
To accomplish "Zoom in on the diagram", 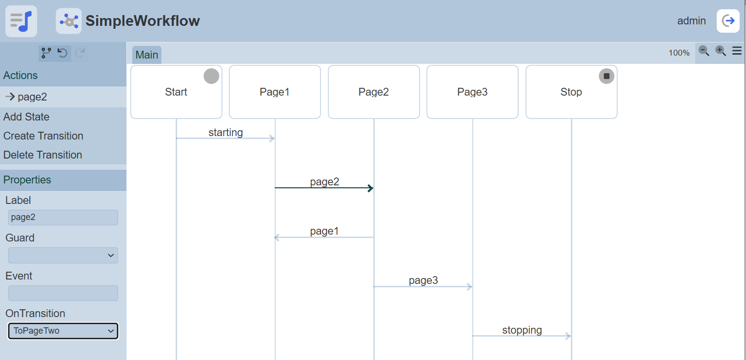I will pyautogui.click(x=720, y=51).
